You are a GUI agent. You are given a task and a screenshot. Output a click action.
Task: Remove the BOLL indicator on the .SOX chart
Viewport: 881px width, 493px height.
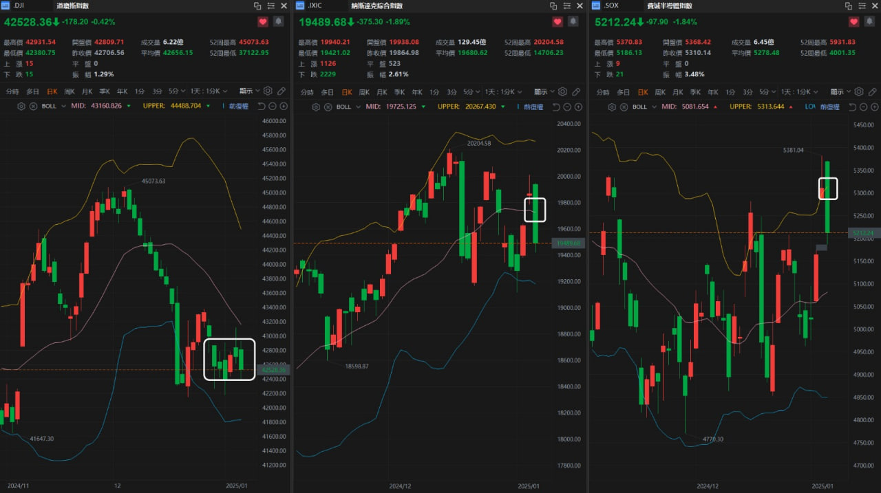point(623,107)
